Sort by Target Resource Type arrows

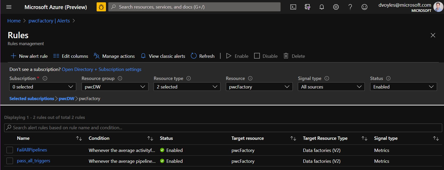click(x=364, y=139)
